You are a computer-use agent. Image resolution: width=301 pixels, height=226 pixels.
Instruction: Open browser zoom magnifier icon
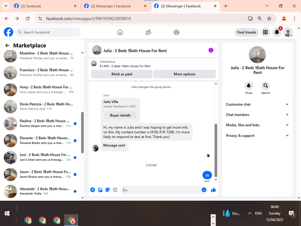click(259, 19)
